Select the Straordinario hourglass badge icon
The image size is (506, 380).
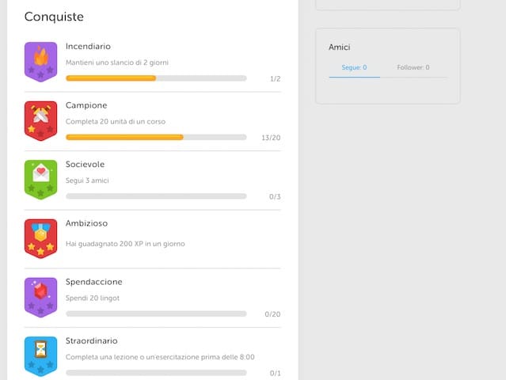point(40,355)
